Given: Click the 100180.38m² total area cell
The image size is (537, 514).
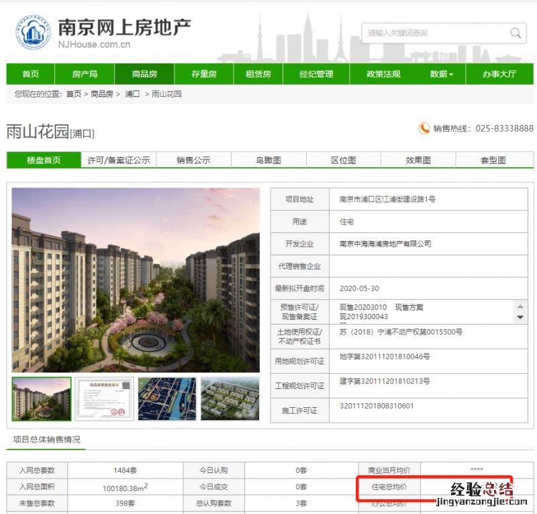Looking at the screenshot, I should 126,487.
